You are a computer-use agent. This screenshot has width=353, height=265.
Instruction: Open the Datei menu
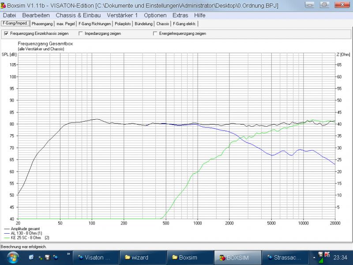tap(9, 15)
